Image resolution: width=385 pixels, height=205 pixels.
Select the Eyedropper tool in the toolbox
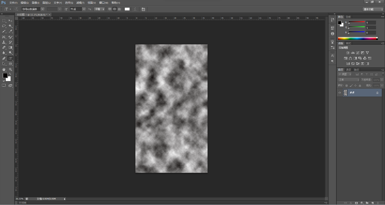[x=11, y=31]
